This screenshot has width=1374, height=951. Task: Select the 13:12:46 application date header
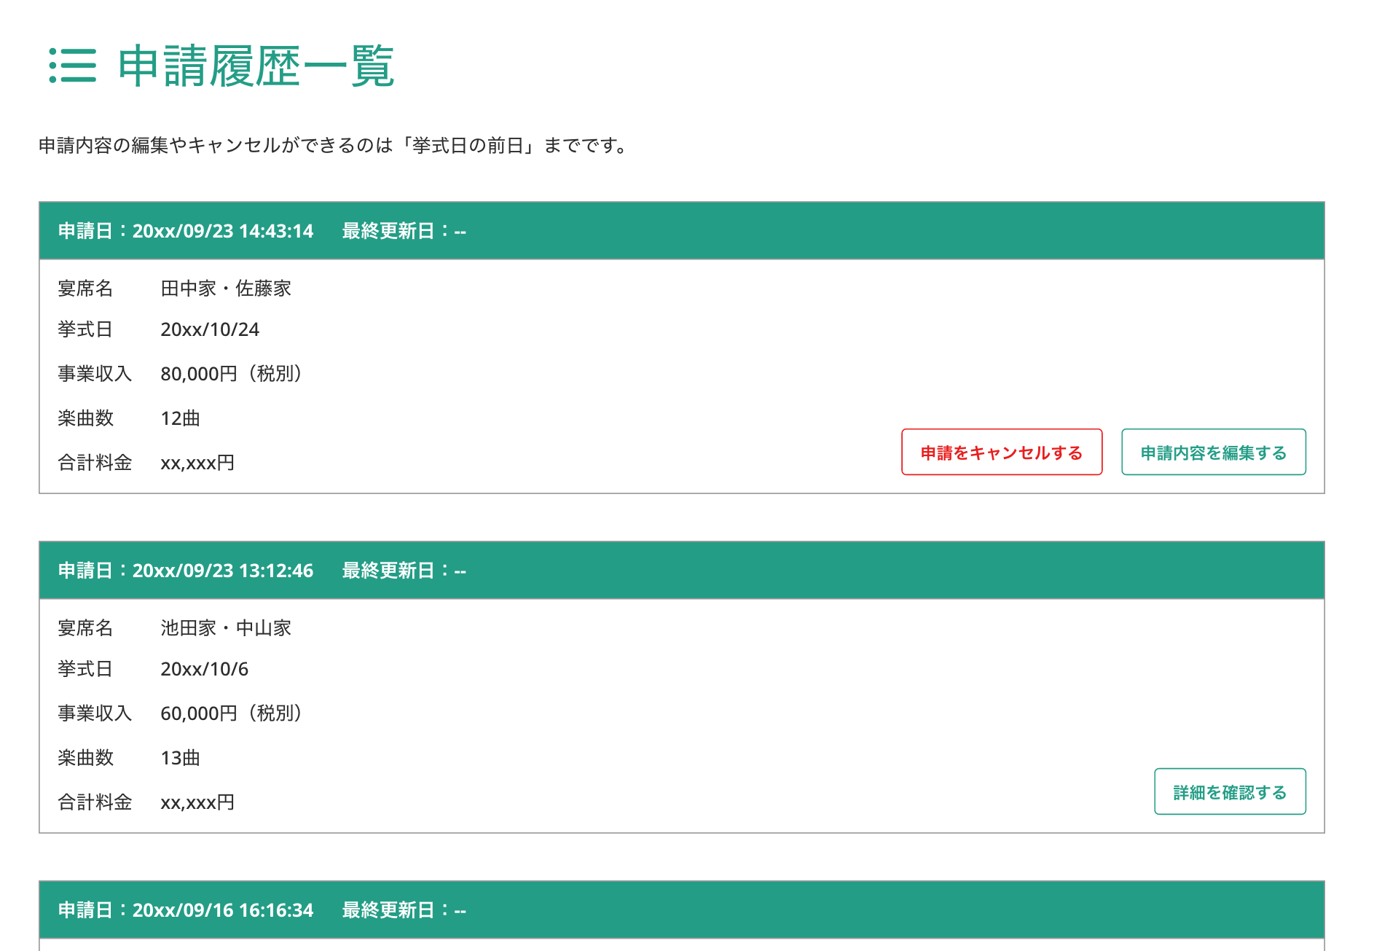pyautogui.click(x=186, y=571)
